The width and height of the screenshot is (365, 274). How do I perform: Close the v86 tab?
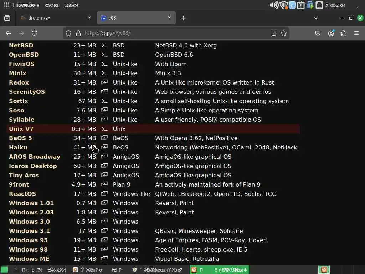click(x=170, y=18)
